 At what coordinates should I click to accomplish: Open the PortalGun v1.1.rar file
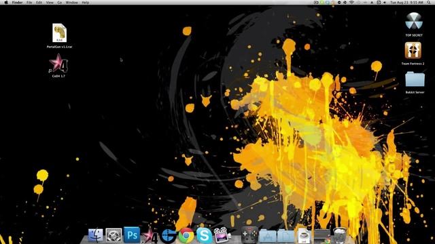(59, 33)
